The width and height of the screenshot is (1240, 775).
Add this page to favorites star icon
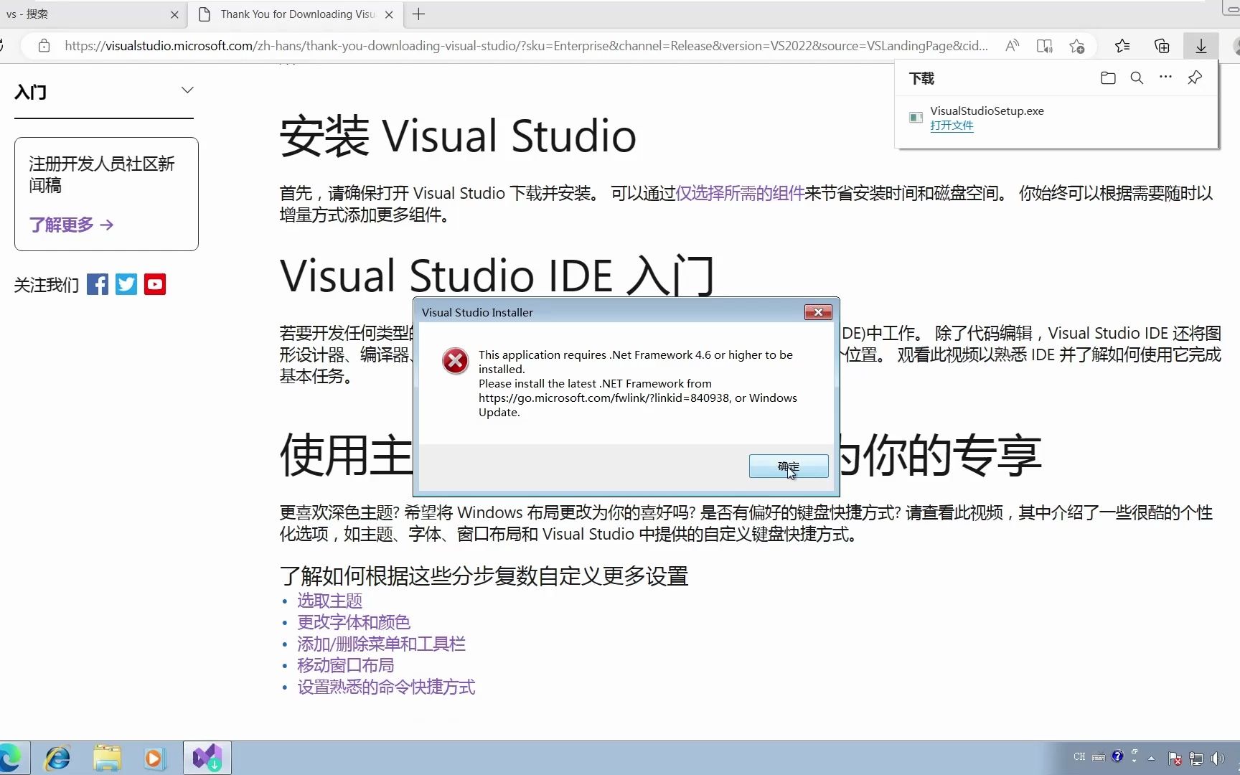pos(1076,46)
